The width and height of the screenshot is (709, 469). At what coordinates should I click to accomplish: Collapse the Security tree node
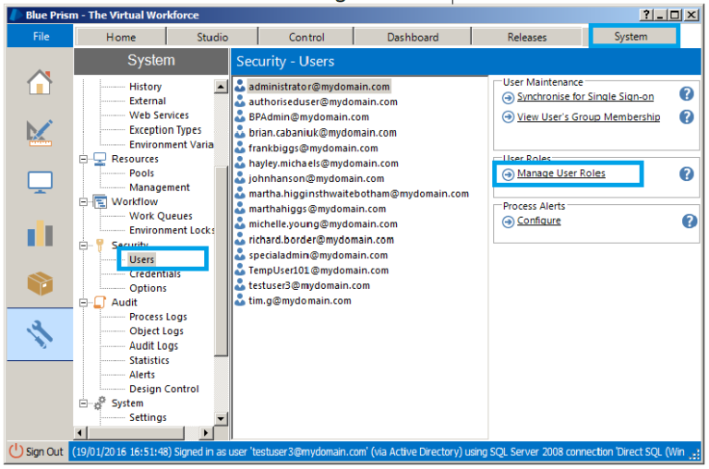point(83,246)
